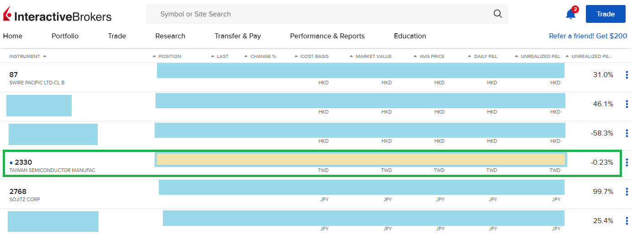The width and height of the screenshot is (632, 235).
Task: Sort by the Cost Basis column
Action: [x=311, y=57]
